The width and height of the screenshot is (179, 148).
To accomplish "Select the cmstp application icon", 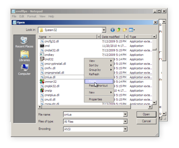I will point(42,90).
